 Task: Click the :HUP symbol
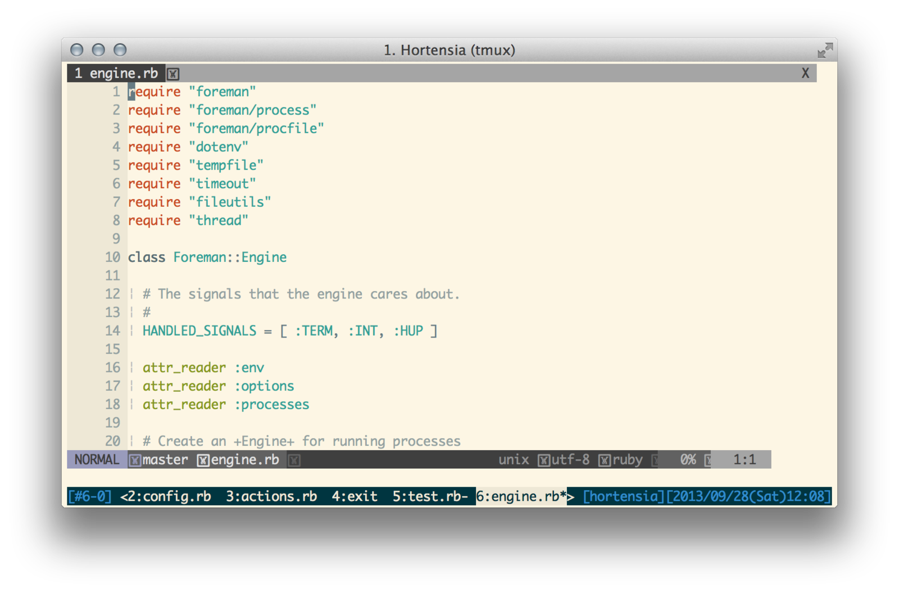[407, 331]
